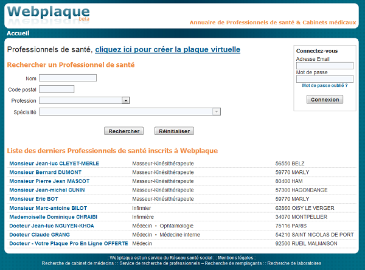The width and height of the screenshot is (365, 270).
Task: Select the '75116 PARIS' location text
Action: [291, 226]
